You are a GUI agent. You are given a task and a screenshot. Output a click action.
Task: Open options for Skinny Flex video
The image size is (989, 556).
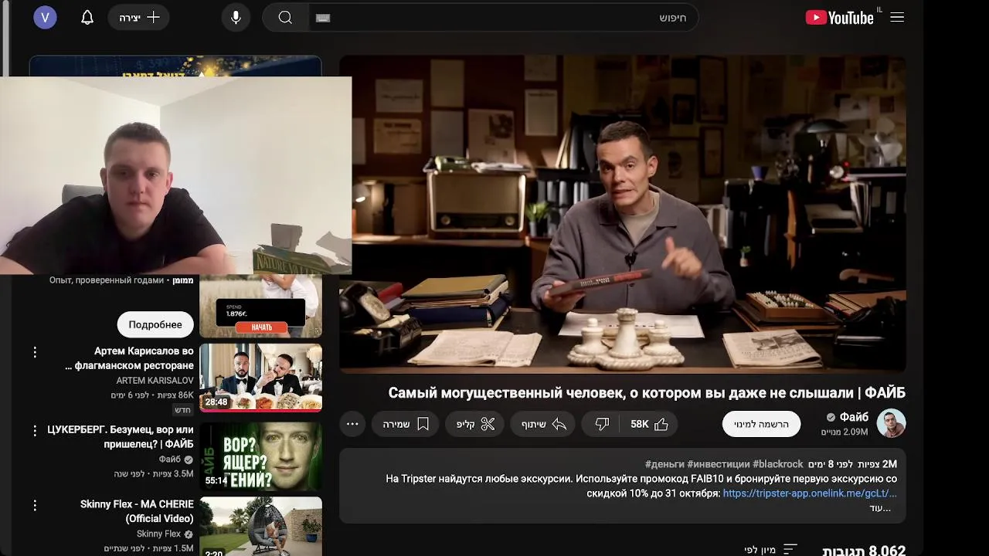(35, 505)
